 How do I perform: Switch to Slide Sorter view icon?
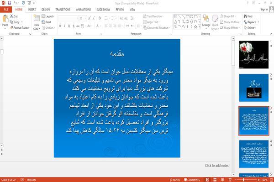pyautogui.click(x=215, y=180)
